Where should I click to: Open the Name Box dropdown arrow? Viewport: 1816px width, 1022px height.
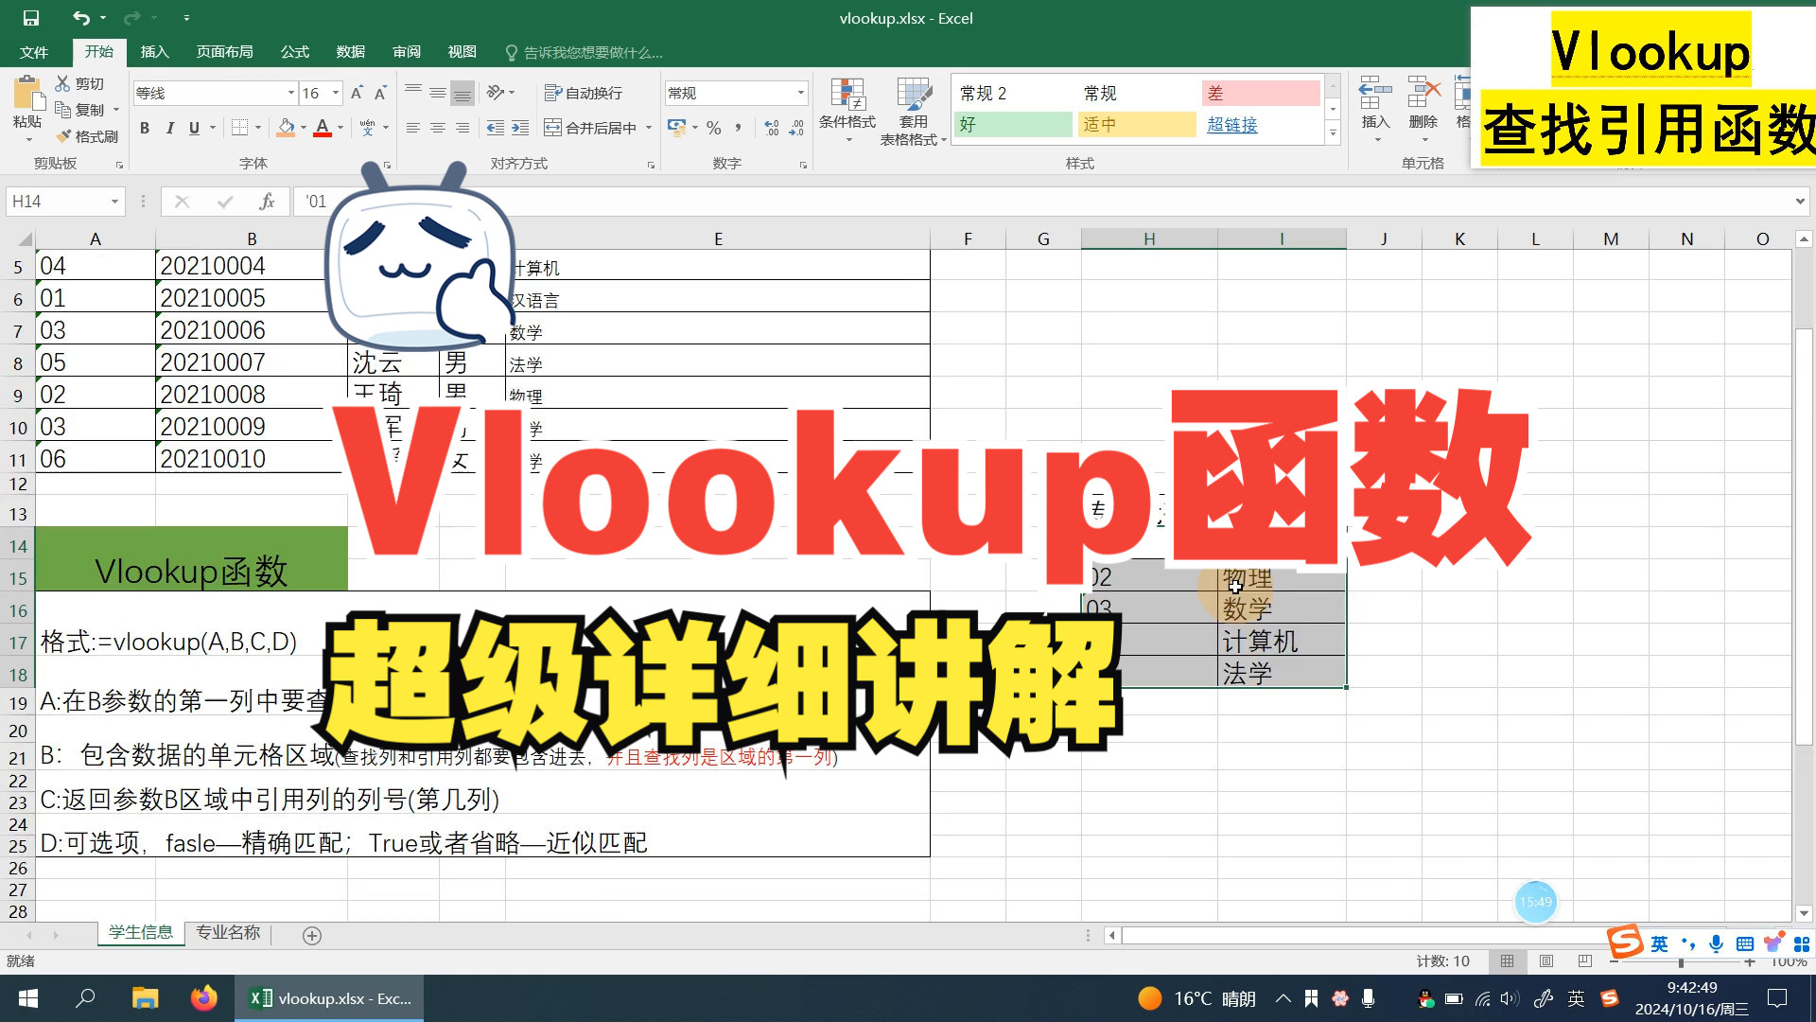pyautogui.click(x=114, y=202)
